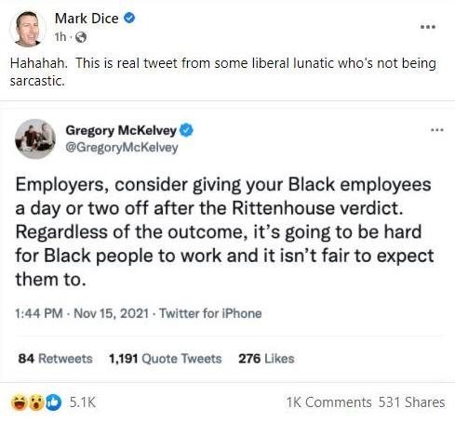Viewport: 455px width, 421px height.
Task: Click the blue Like thumbs-up icon
Action: (54, 402)
